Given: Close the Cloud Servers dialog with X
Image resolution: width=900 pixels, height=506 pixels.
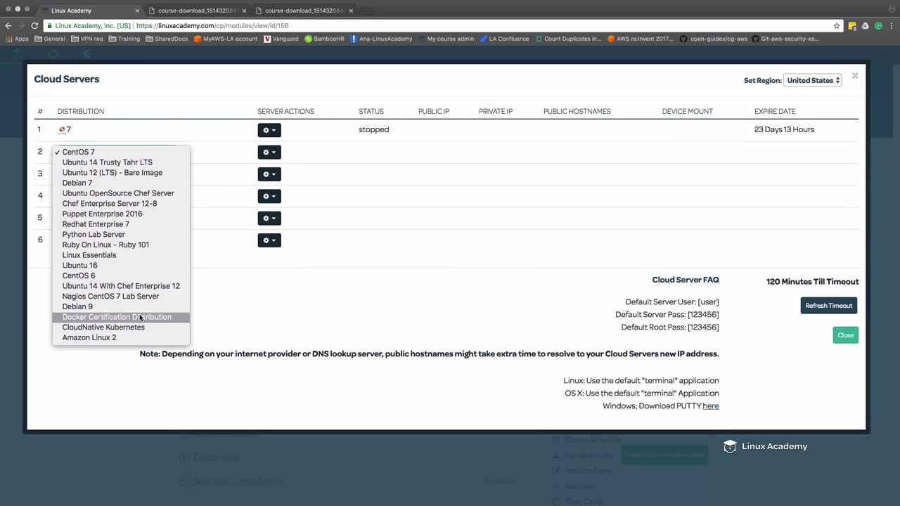Looking at the screenshot, I should pos(855,75).
